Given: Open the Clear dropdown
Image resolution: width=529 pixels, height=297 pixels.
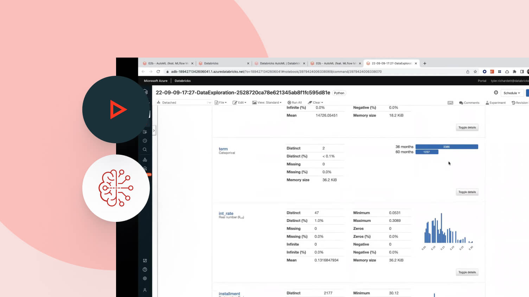Looking at the screenshot, I should click(316, 103).
